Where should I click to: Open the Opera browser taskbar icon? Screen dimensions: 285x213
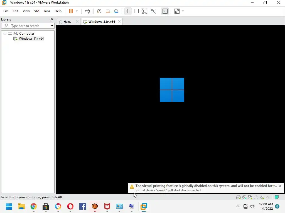point(70,206)
